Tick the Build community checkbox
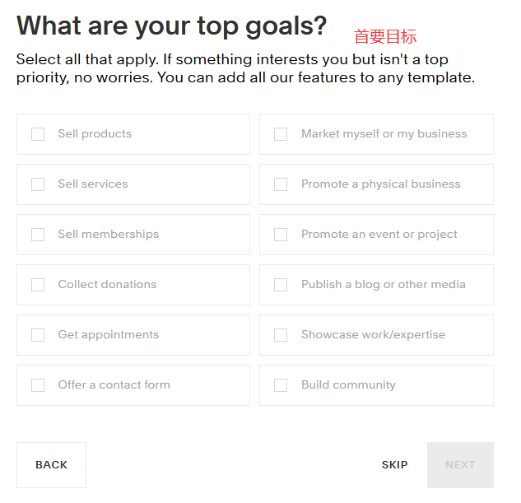This screenshot has height=503, width=521. [x=281, y=385]
